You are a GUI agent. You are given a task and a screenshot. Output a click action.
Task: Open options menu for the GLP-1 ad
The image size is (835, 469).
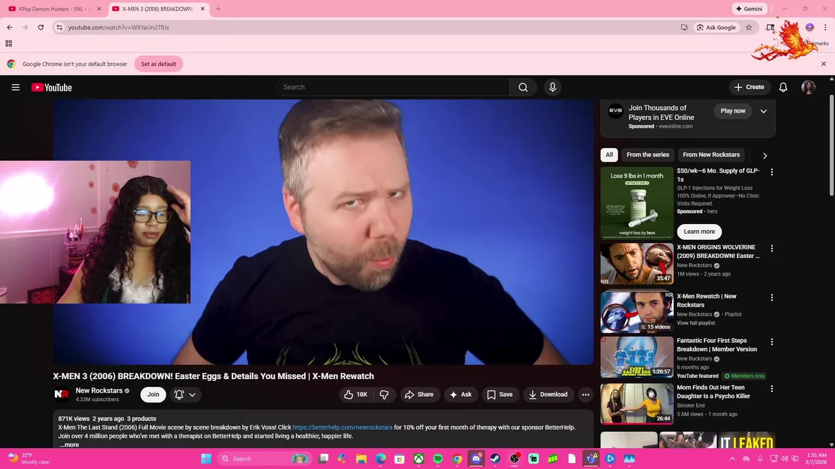point(772,173)
